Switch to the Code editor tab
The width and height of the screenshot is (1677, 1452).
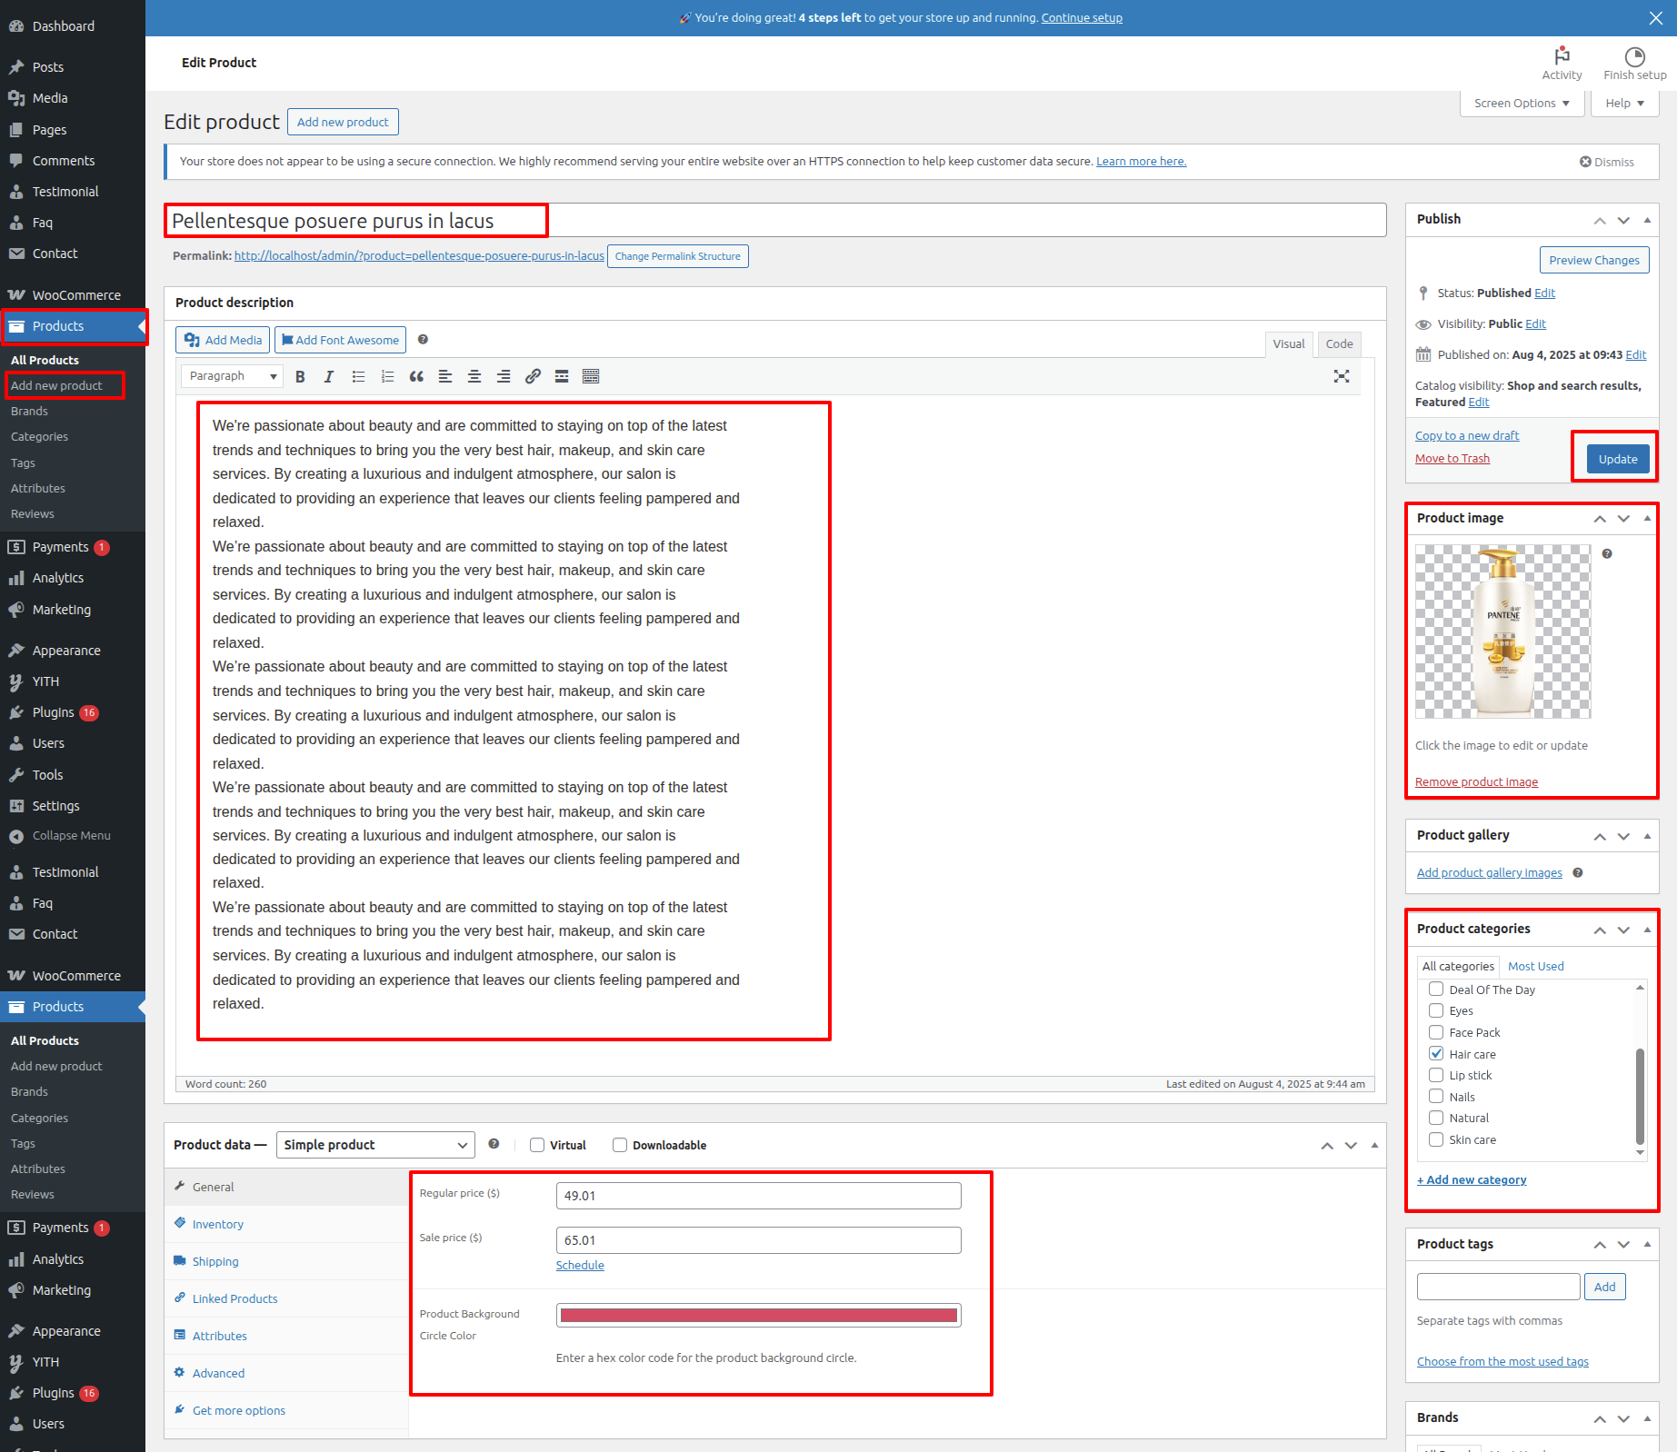coord(1339,343)
